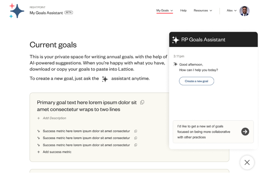Expand the My Goals dropdown
The width and height of the screenshot is (259, 173).
click(165, 10)
